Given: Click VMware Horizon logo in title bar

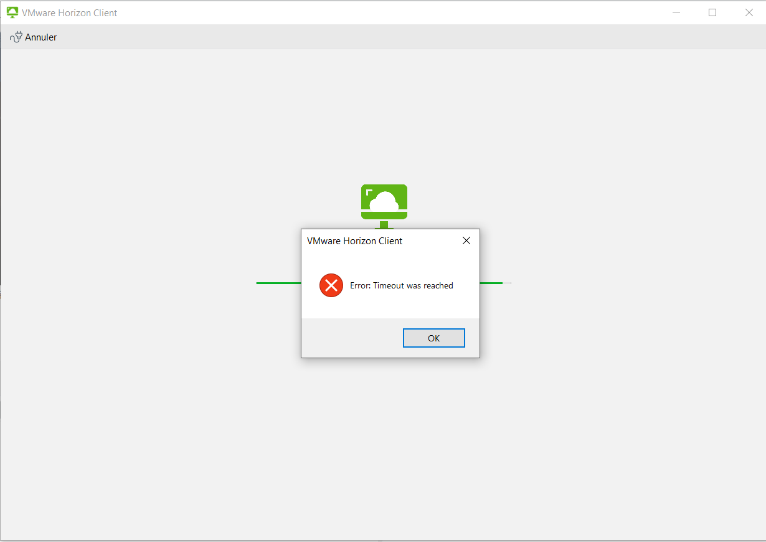Looking at the screenshot, I should (x=12, y=12).
